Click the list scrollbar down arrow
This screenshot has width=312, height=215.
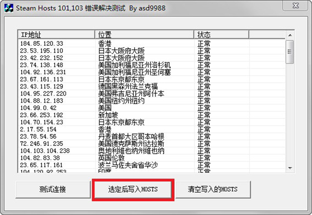pos(290,168)
